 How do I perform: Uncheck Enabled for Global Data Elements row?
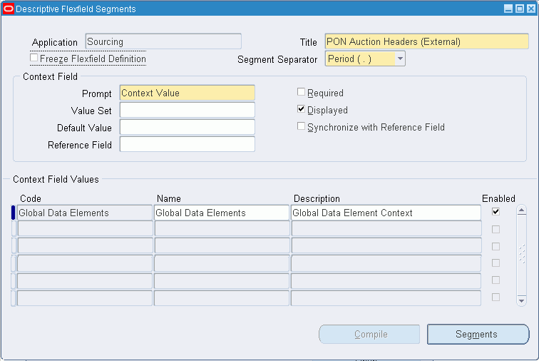[496, 212]
